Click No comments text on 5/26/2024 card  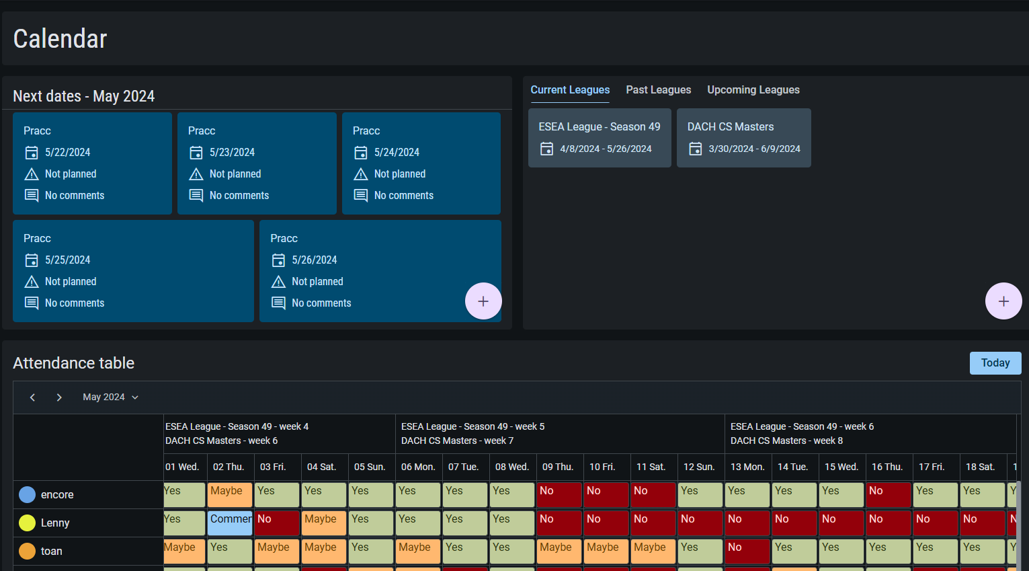321,303
